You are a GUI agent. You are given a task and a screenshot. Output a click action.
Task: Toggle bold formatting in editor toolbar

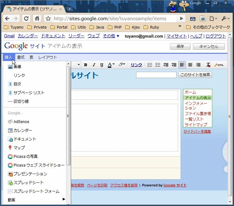tap(85, 65)
